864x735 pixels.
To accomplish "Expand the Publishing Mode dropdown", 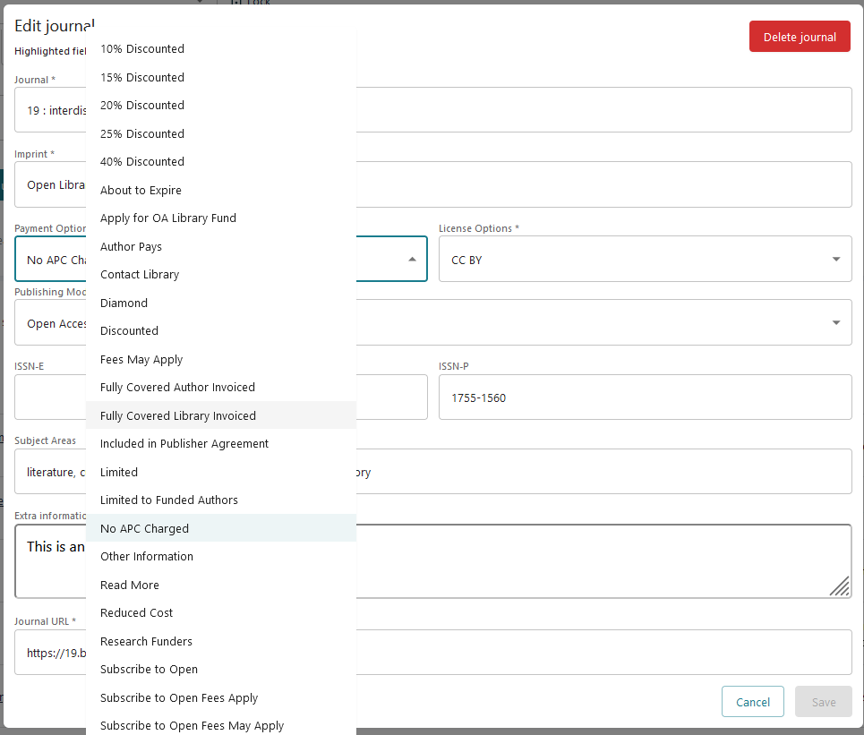I will pos(834,322).
